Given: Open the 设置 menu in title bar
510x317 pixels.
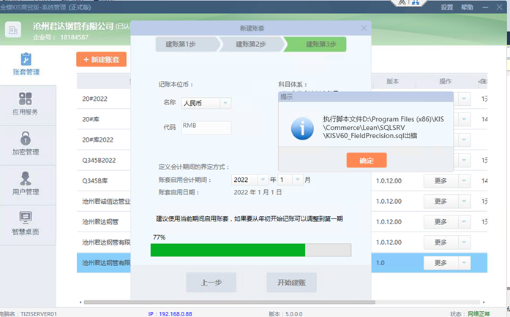Looking at the screenshot, I should [446, 7].
